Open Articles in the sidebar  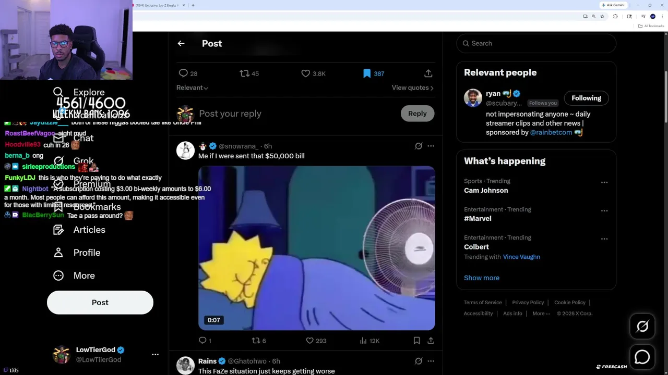tap(79, 230)
